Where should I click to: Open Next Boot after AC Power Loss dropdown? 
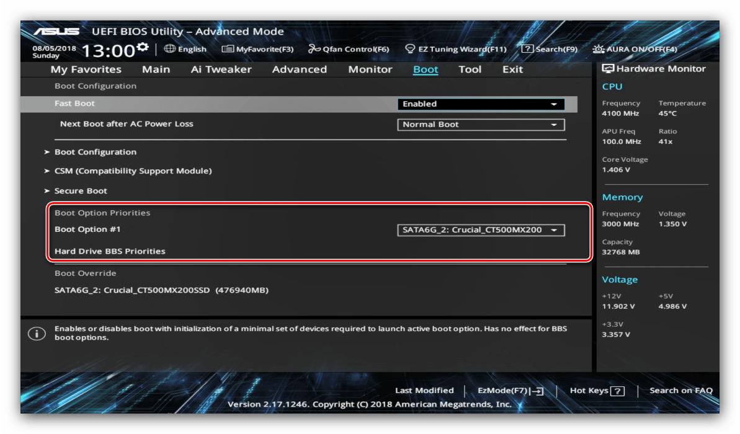coord(481,125)
